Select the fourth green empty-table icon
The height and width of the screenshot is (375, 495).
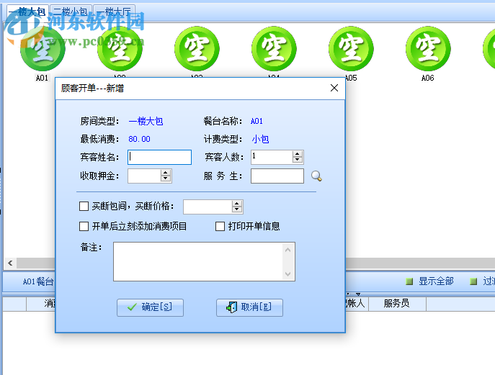pyautogui.click(x=274, y=49)
